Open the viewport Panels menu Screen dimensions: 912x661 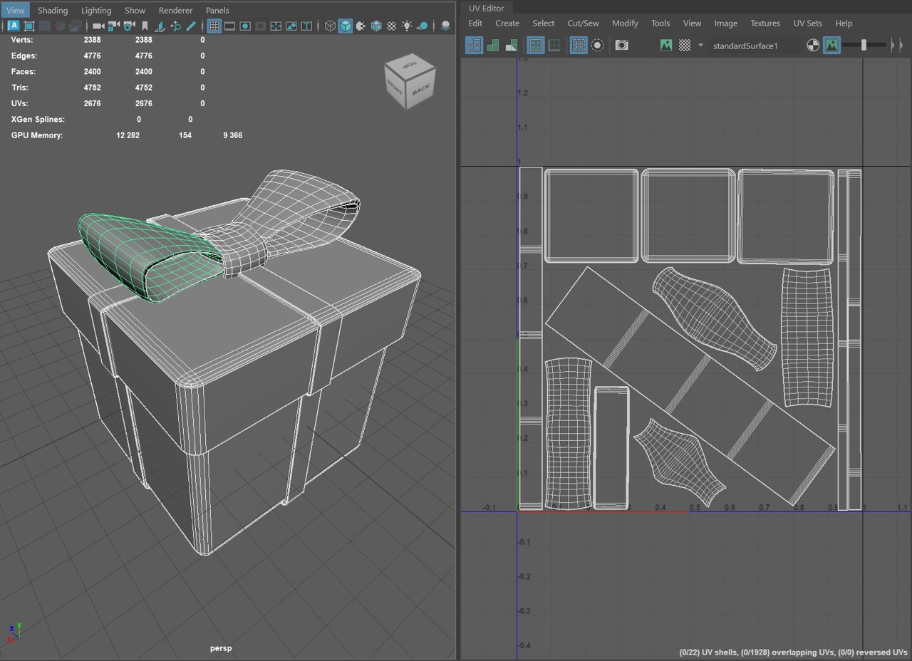click(217, 10)
